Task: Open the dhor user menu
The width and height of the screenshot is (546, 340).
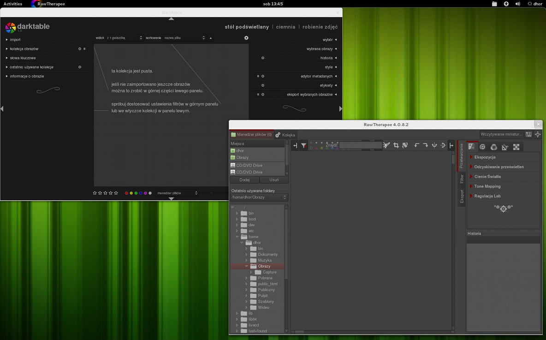Action: click(535, 4)
